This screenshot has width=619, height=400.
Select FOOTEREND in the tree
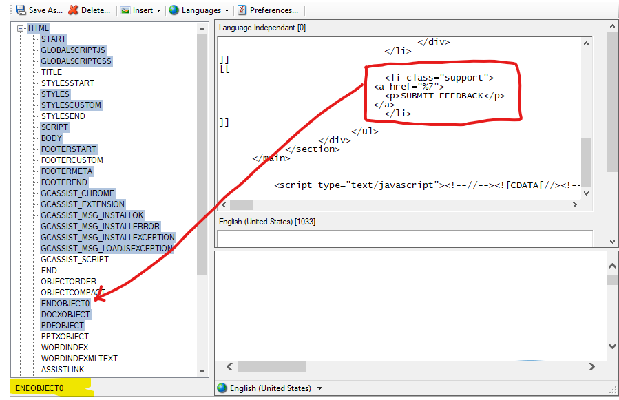(64, 182)
